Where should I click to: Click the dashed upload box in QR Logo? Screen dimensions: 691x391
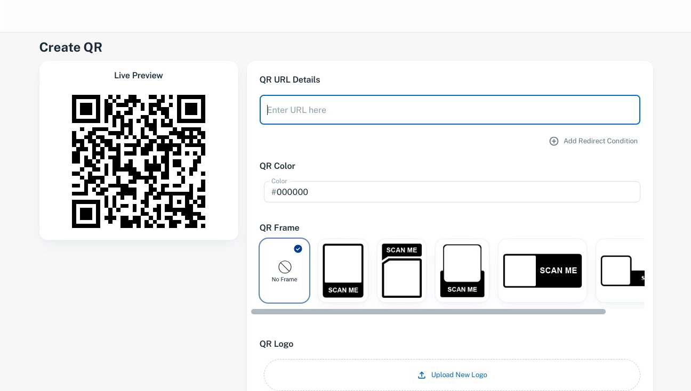452,375
